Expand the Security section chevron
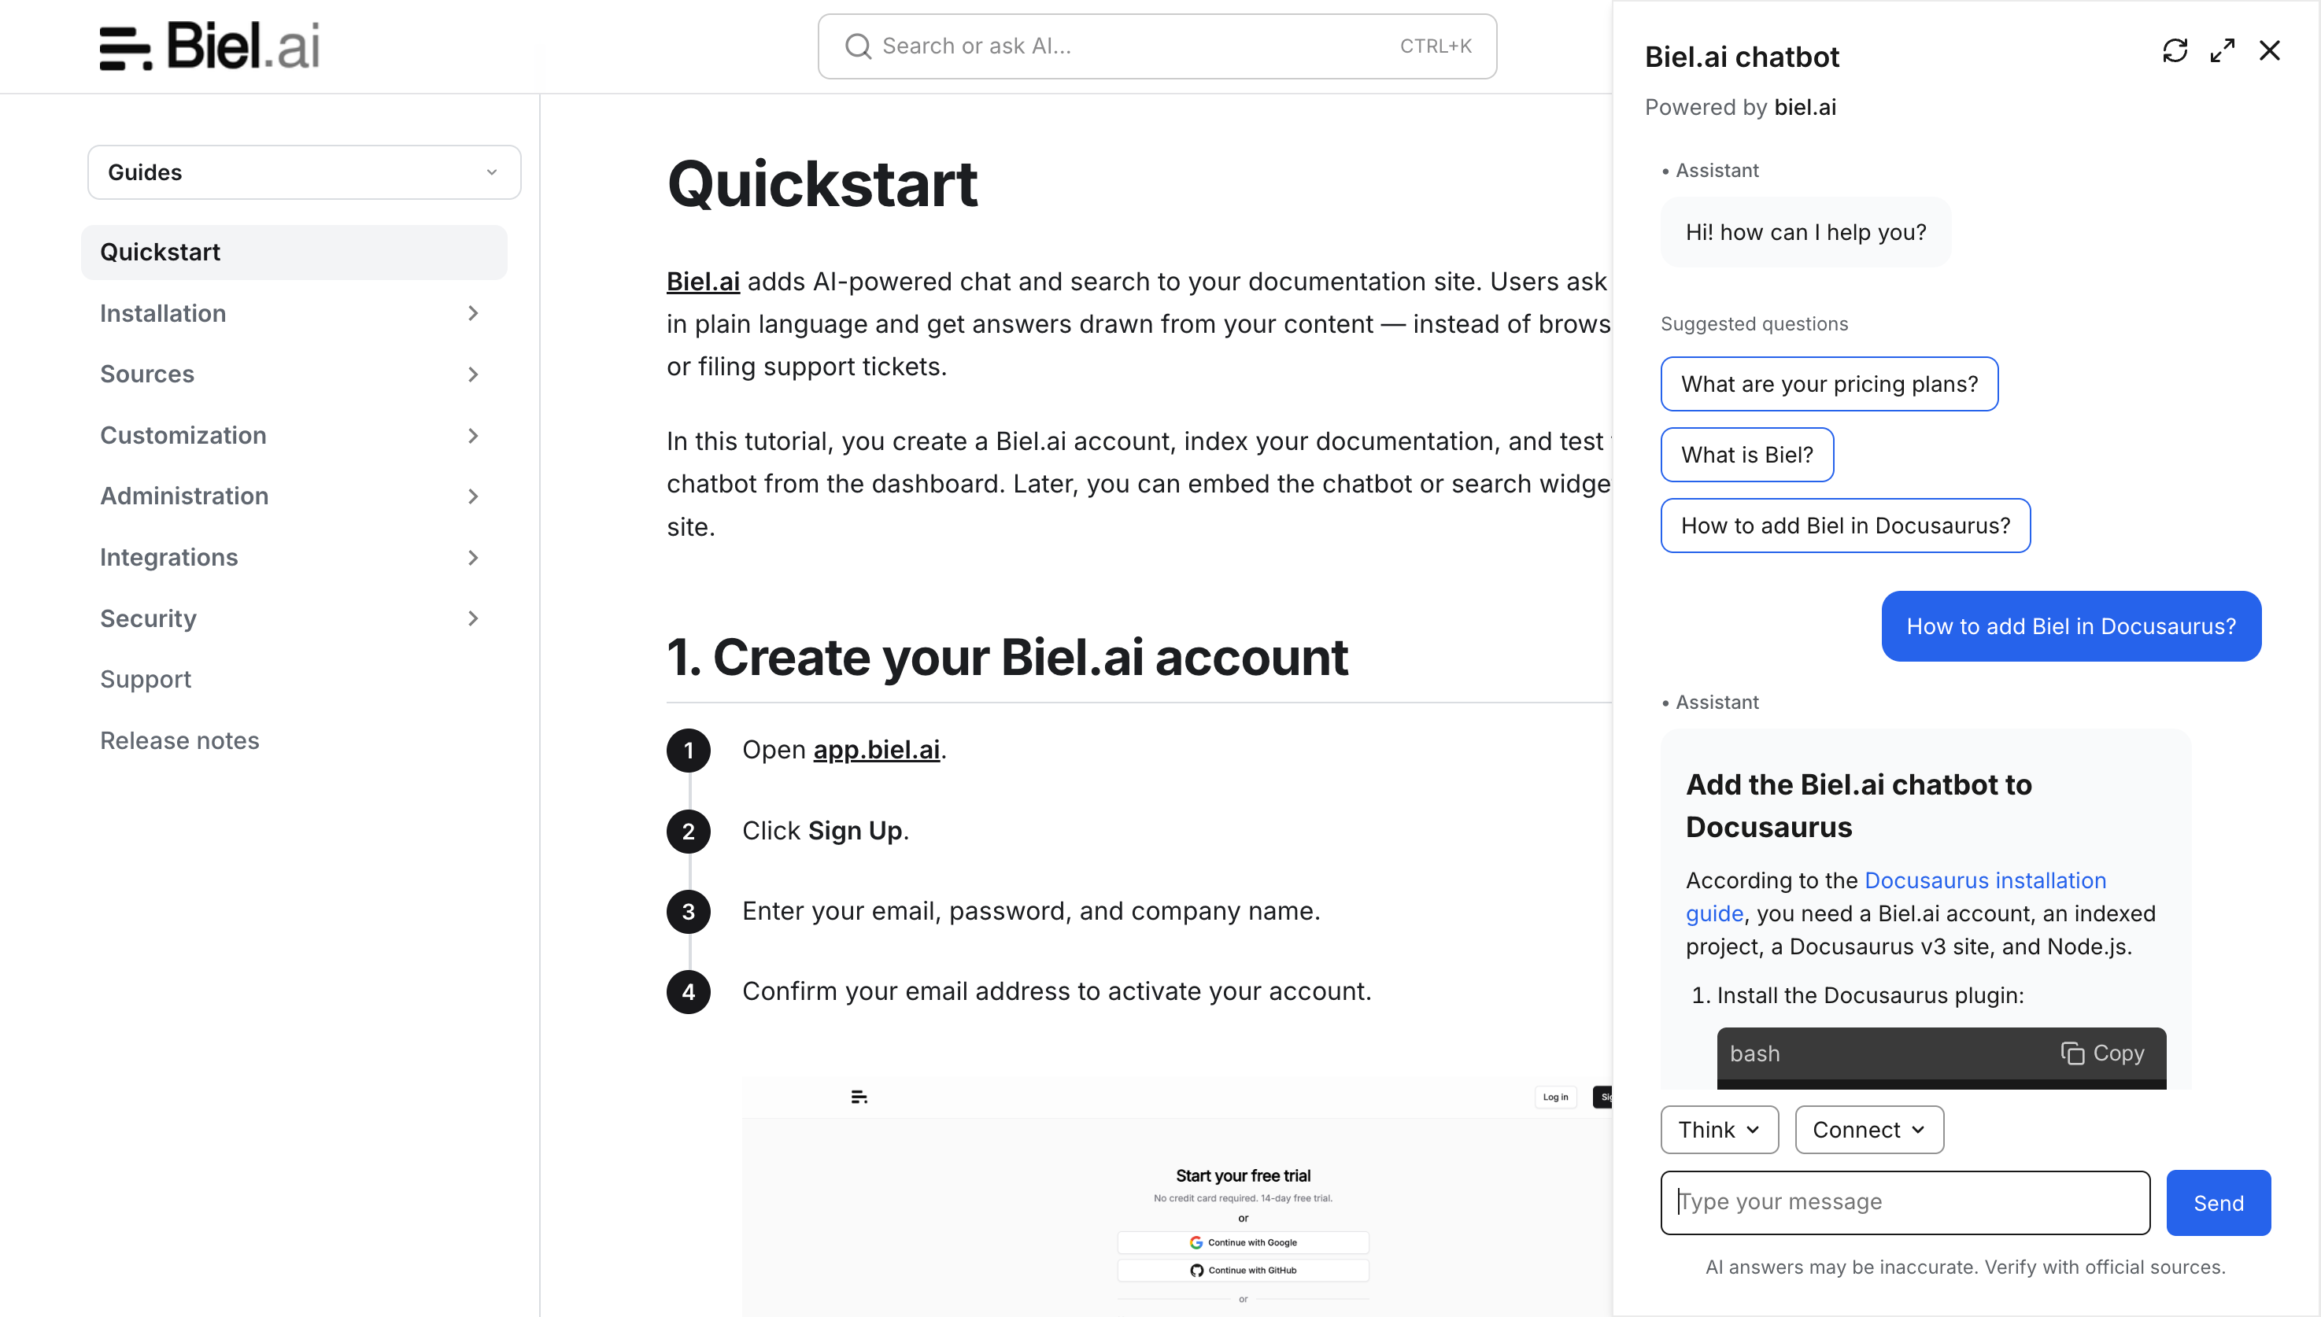 tap(473, 618)
